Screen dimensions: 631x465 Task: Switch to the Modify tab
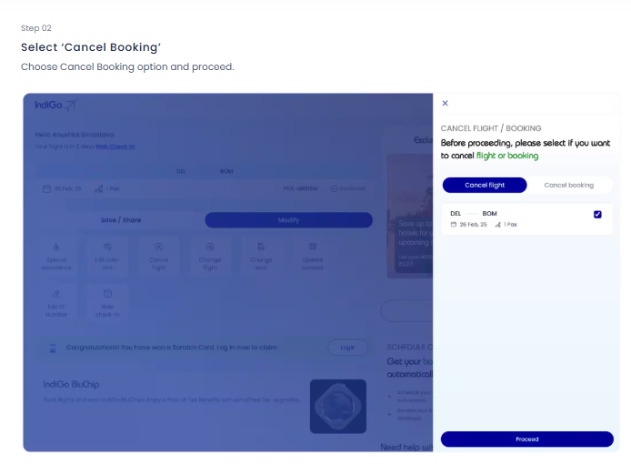288,220
